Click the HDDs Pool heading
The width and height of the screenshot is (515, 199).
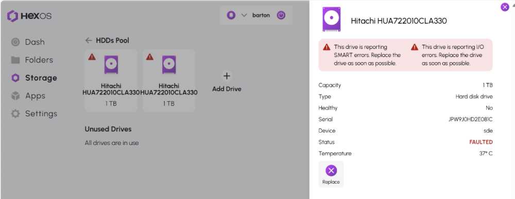click(113, 41)
